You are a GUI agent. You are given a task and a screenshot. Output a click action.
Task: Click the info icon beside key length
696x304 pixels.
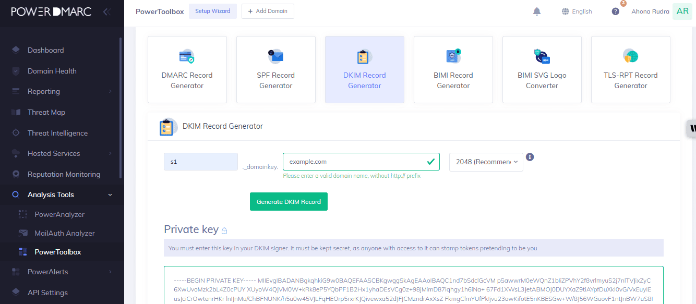[x=530, y=156]
